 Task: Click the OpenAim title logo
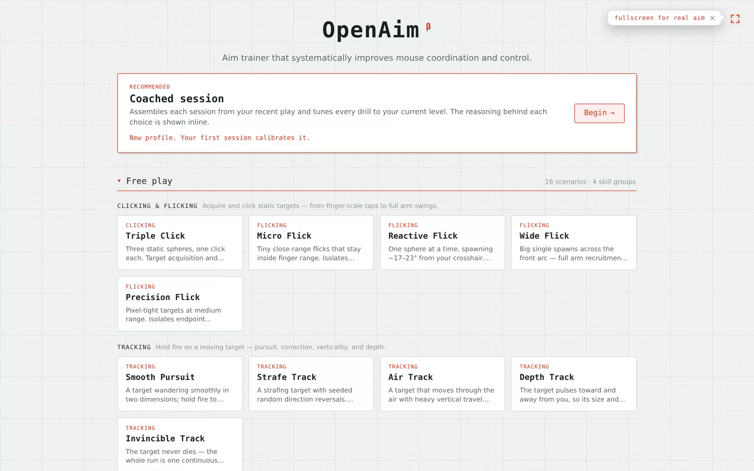click(x=370, y=30)
